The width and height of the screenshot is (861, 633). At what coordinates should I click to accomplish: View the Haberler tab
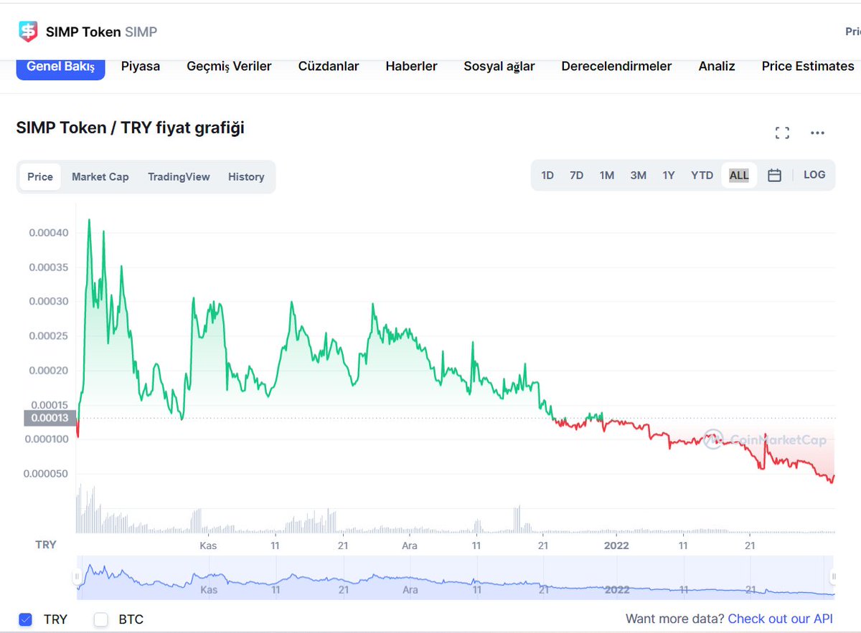pyautogui.click(x=411, y=66)
